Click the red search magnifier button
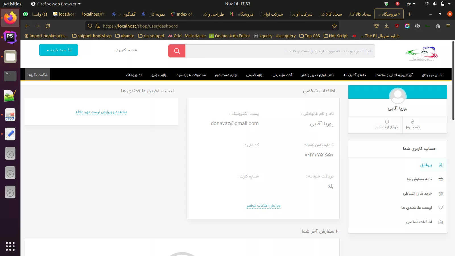This screenshot has width=455, height=256. (177, 51)
